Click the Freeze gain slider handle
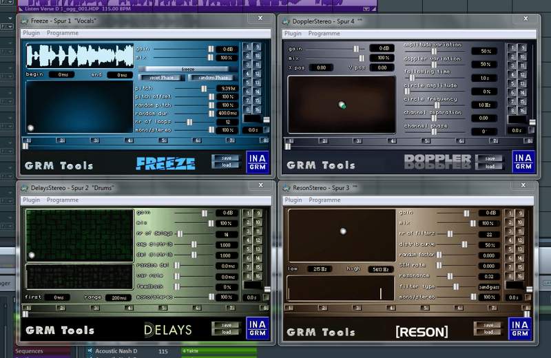Viewport: 551px width, 358px height. [211, 49]
